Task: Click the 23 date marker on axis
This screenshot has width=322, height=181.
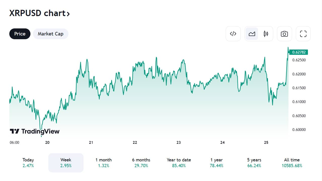Action: point(179,143)
